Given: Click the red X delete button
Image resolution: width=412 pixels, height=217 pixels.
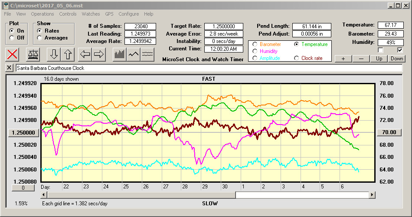Looking at the screenshot, I should (13, 54).
